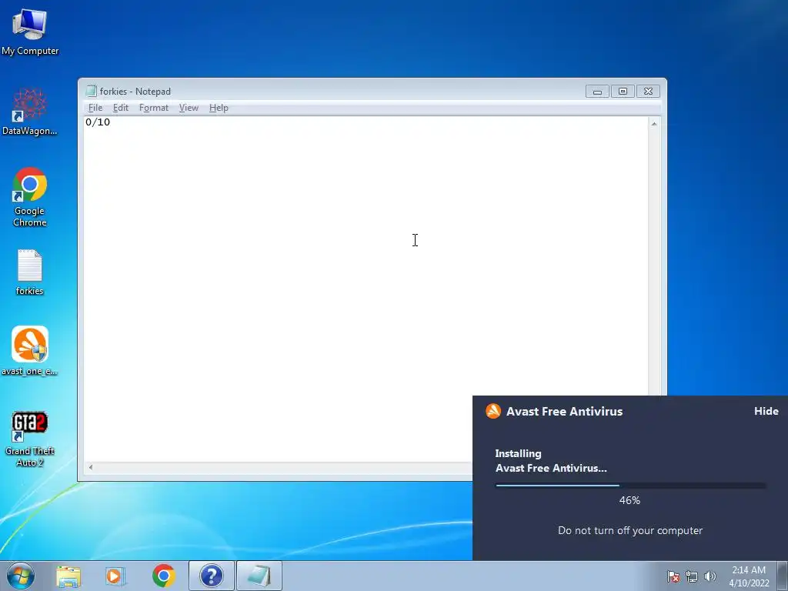Open Windows Media Player from taskbar
The height and width of the screenshot is (591, 788).
point(115,576)
